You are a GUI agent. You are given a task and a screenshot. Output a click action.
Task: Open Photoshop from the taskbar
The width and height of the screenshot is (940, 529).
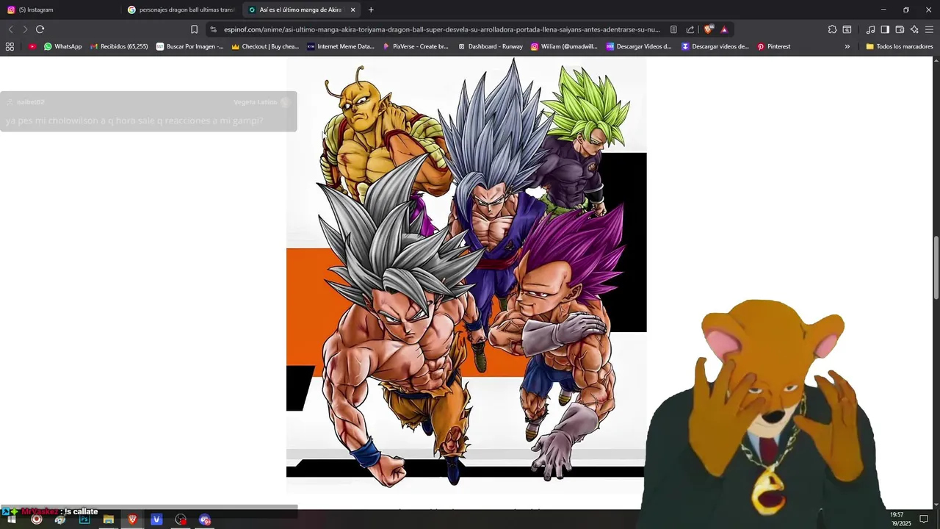(84, 519)
